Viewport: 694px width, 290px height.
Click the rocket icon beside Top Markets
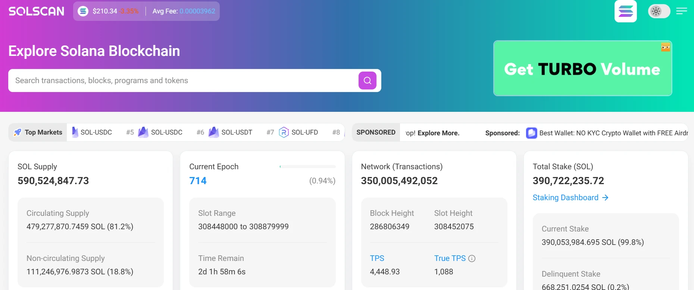[x=18, y=132]
